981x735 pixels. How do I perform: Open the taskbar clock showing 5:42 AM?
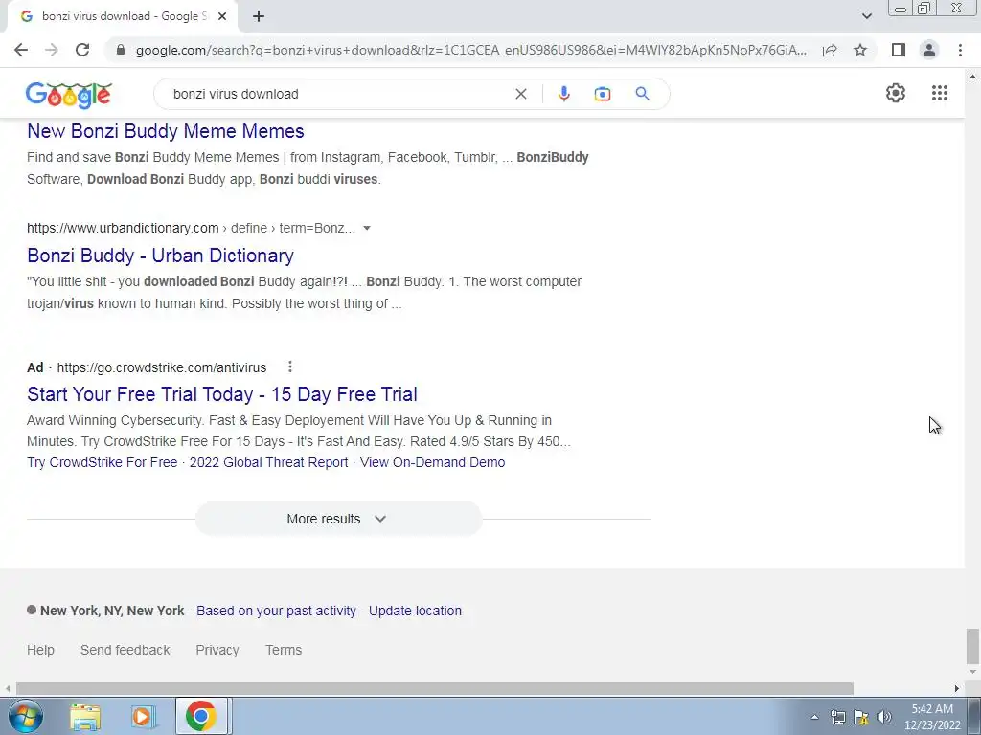point(932,717)
